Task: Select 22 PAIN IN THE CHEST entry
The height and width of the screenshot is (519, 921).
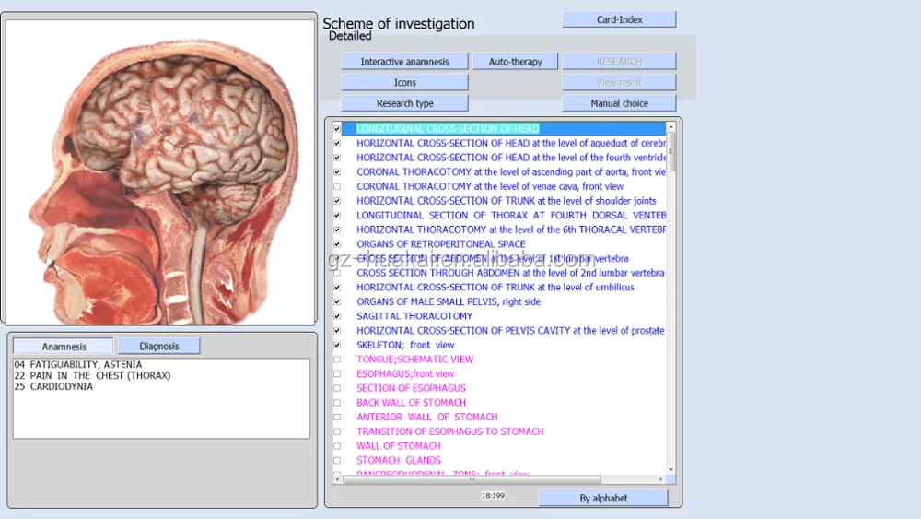Action: (92, 376)
